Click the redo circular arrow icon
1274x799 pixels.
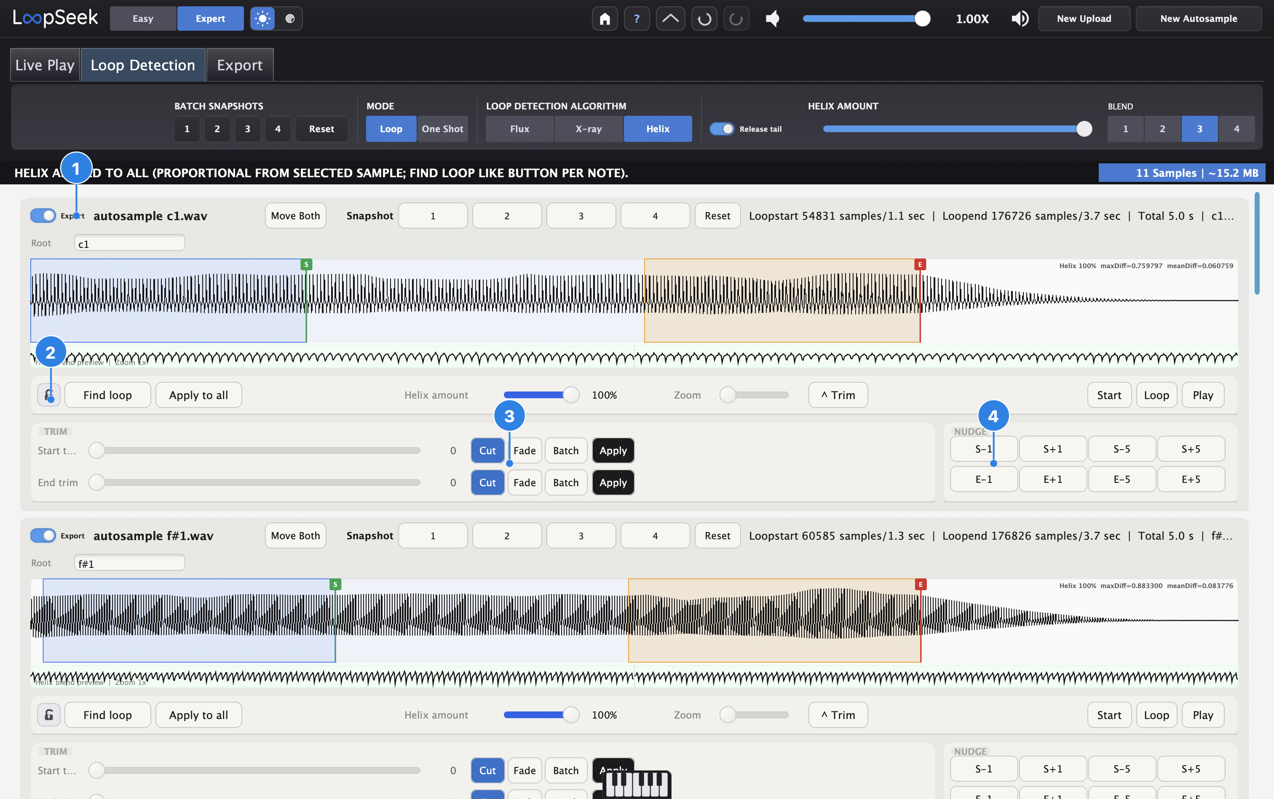coord(736,19)
